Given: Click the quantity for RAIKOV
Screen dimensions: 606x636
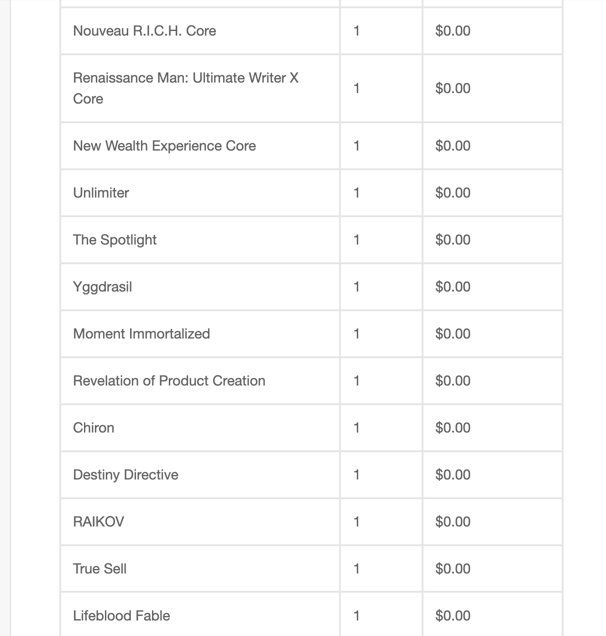Looking at the screenshot, I should click(356, 521).
